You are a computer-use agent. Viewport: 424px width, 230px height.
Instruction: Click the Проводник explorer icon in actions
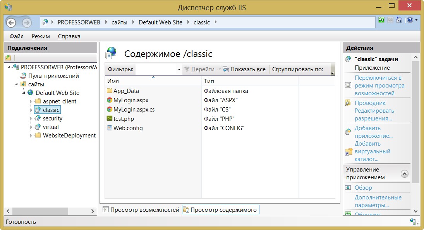[x=348, y=103]
